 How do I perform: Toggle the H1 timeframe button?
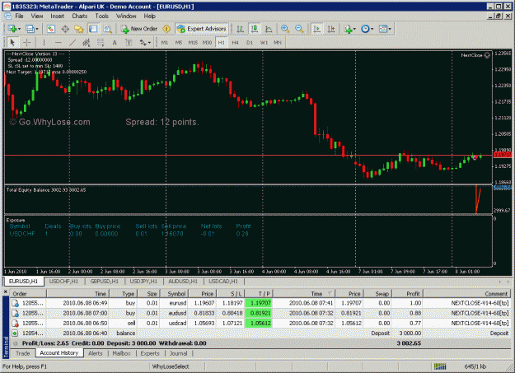[222, 42]
